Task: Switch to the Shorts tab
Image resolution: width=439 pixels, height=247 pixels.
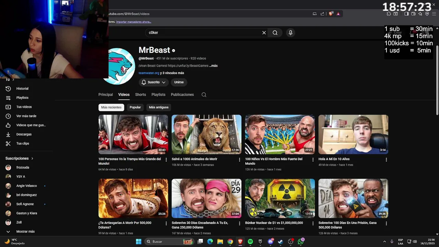Action: (140, 95)
